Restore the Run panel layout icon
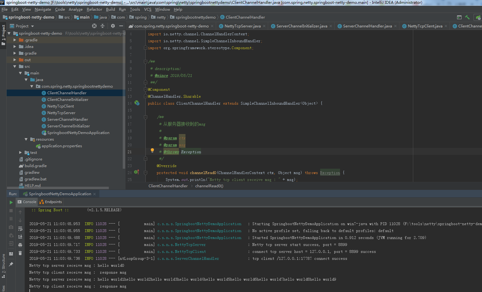This screenshot has width=482, height=292. coord(11,254)
